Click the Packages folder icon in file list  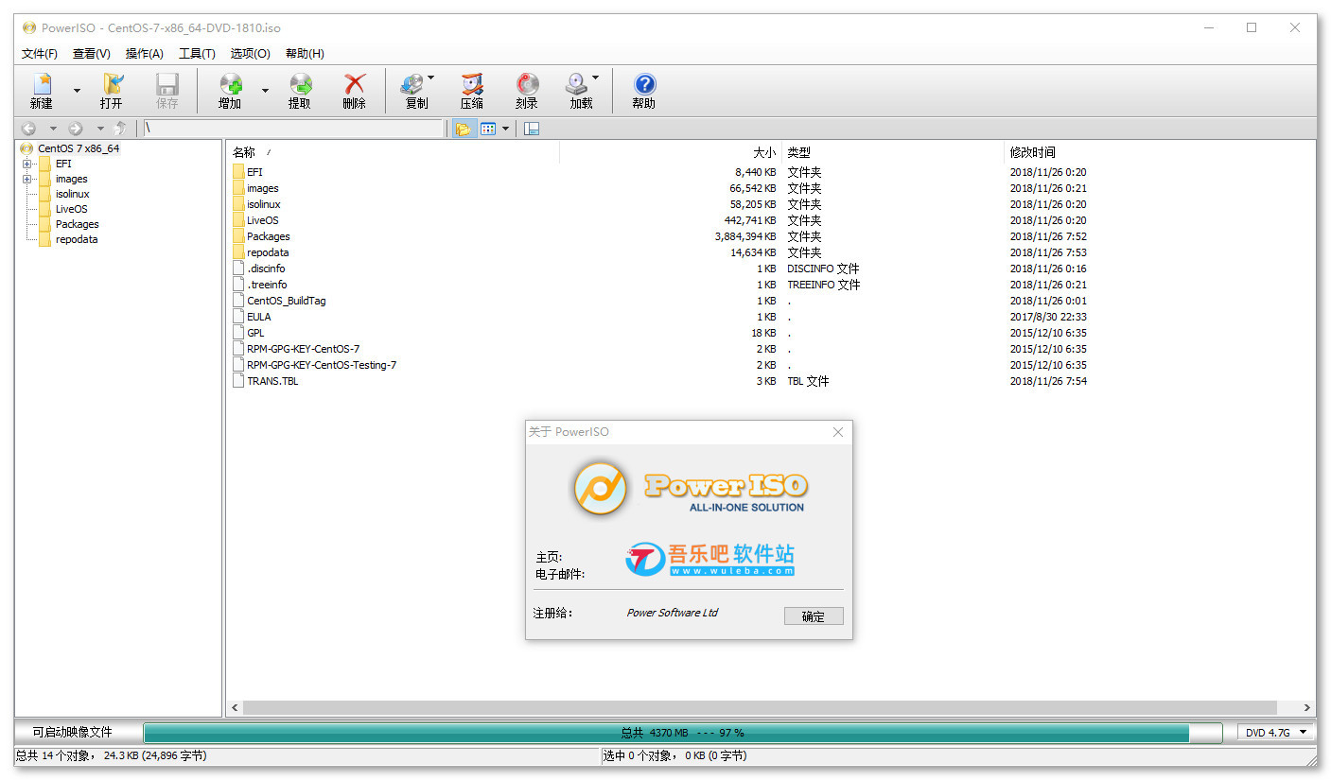pos(238,236)
